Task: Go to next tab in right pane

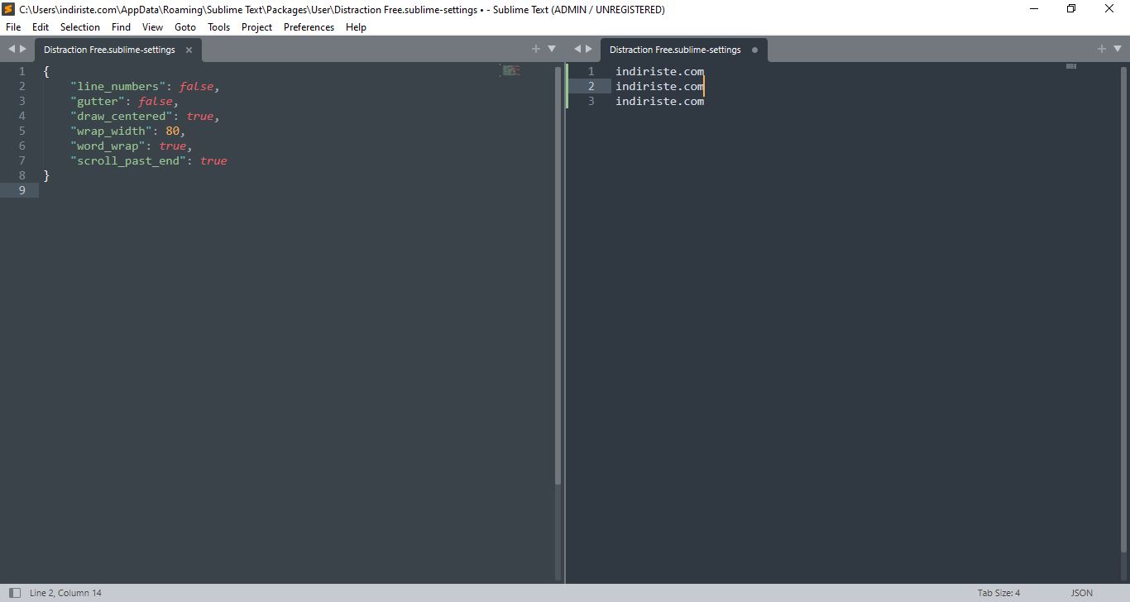Action: 589,49
